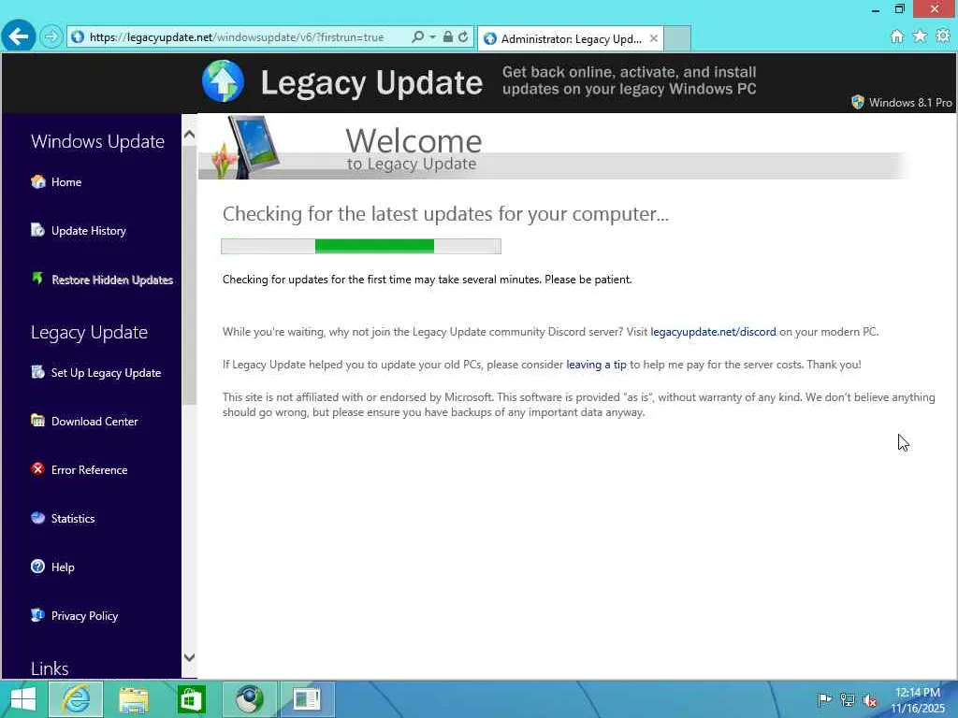The height and width of the screenshot is (718, 958).
Task: Open browser Home page icon
Action: [x=897, y=36]
